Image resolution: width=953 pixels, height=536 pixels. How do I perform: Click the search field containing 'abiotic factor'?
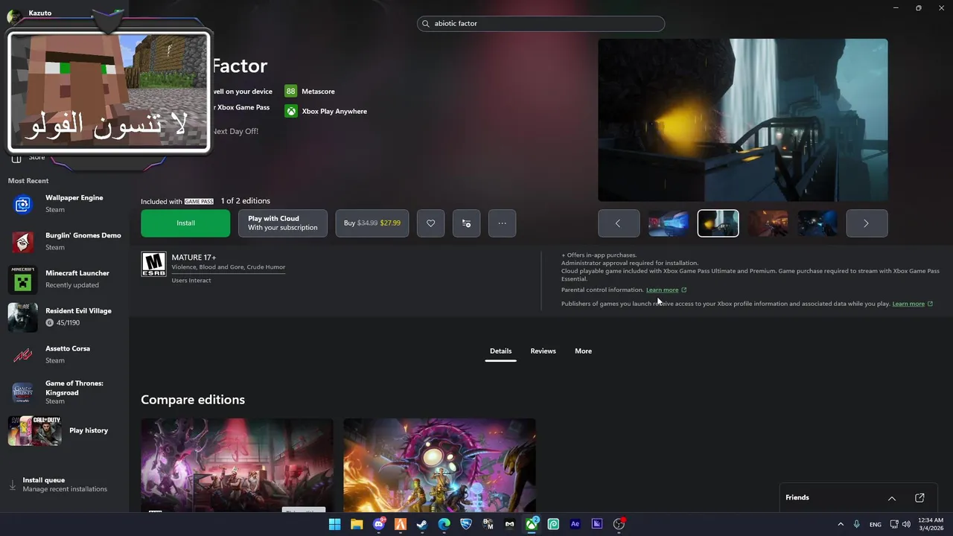pos(541,24)
